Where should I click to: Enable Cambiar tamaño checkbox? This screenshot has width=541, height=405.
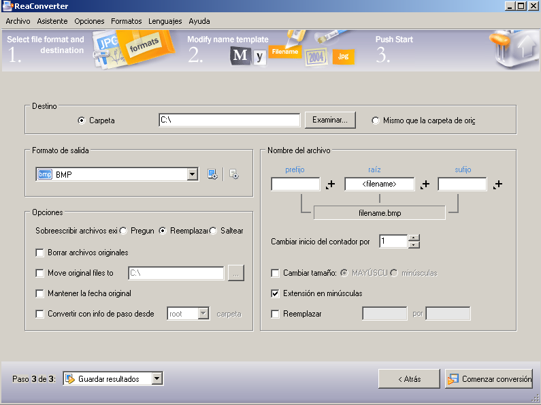pyautogui.click(x=275, y=273)
